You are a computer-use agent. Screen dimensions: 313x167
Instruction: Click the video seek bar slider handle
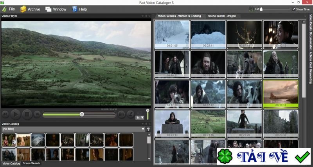(x=82, y=114)
